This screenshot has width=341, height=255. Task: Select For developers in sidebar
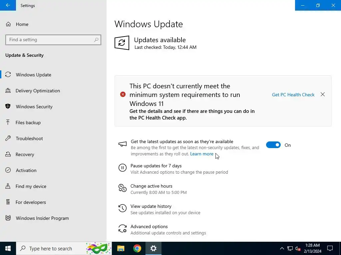[x=53, y=202]
